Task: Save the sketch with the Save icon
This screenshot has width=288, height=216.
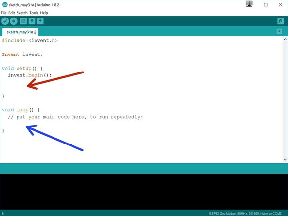Action: (x=40, y=21)
